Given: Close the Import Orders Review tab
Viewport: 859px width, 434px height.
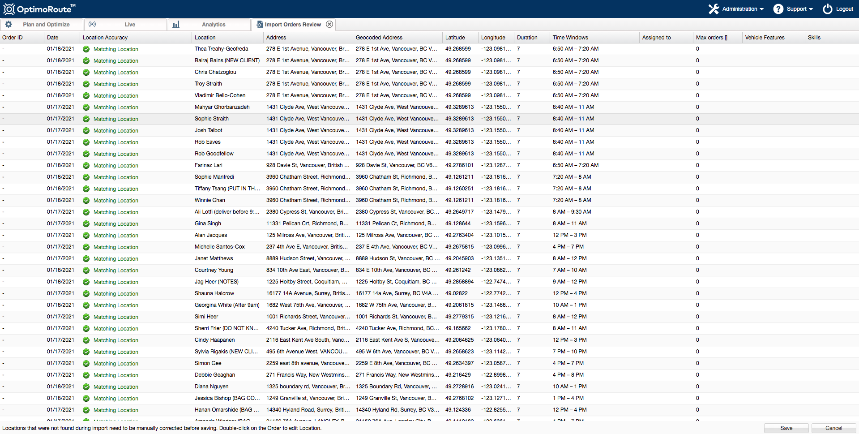Looking at the screenshot, I should coord(329,25).
